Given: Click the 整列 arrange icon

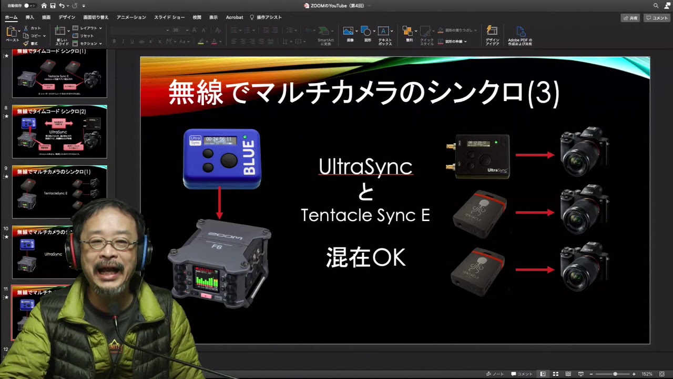Looking at the screenshot, I should click(x=407, y=31).
